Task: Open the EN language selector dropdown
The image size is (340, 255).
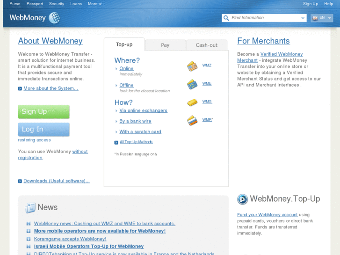Action: (x=322, y=18)
